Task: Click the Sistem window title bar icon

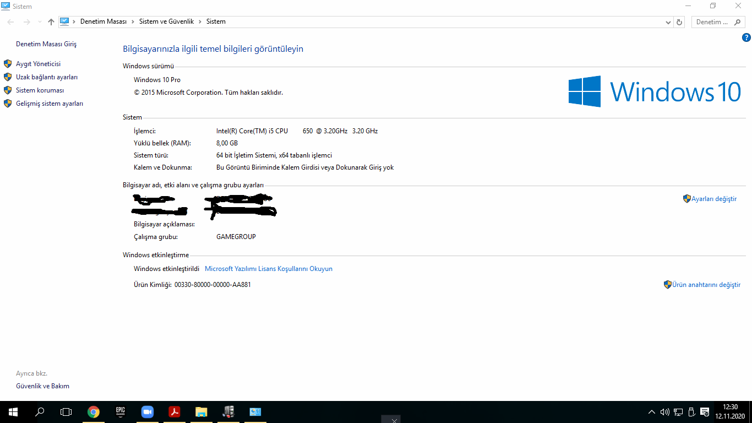Action: [6, 6]
